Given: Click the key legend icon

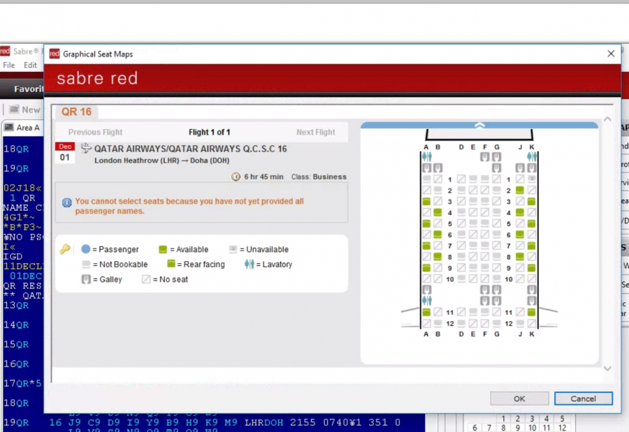Looking at the screenshot, I should (66, 249).
